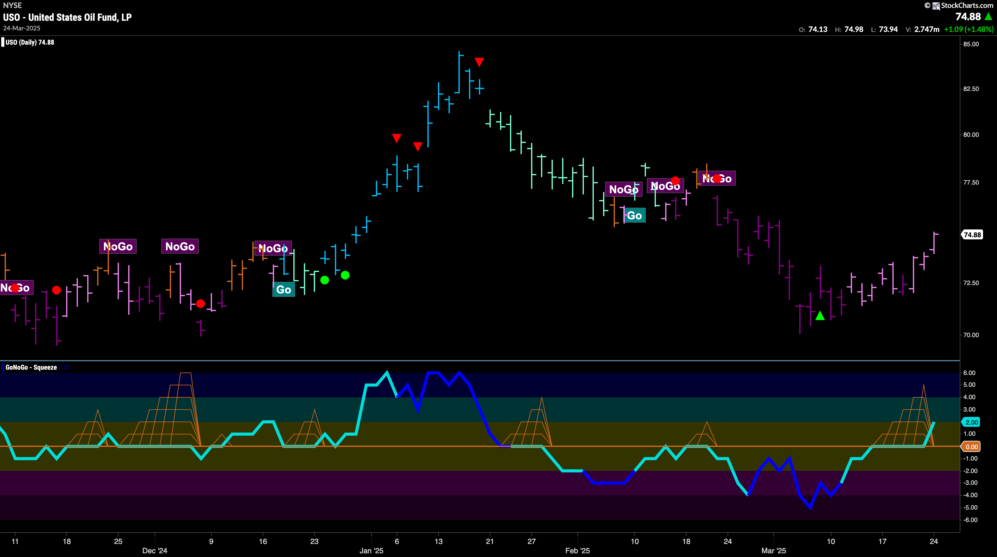The height and width of the screenshot is (557, 997).
Task: Click the 72.50 price axis label
Action: pyautogui.click(x=971, y=283)
